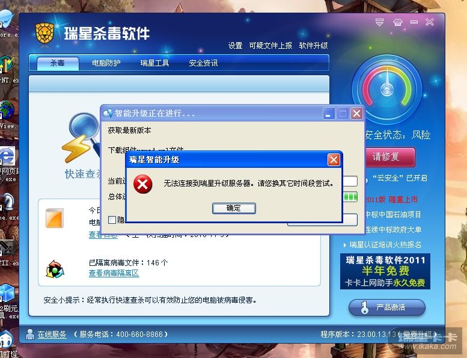Click the red error X icon
The width and height of the screenshot is (467, 358).
[142, 184]
